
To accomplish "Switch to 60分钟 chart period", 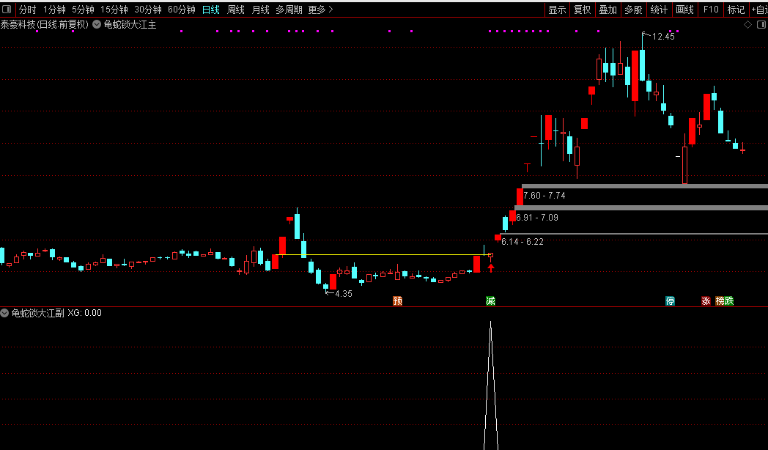I will pos(181,10).
